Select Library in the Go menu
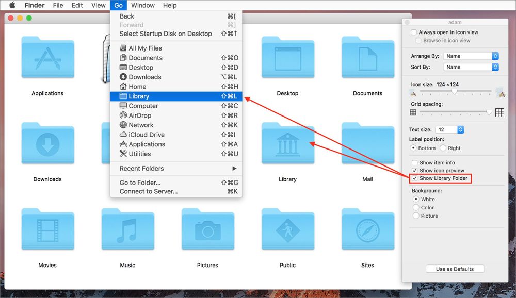 pyautogui.click(x=176, y=96)
